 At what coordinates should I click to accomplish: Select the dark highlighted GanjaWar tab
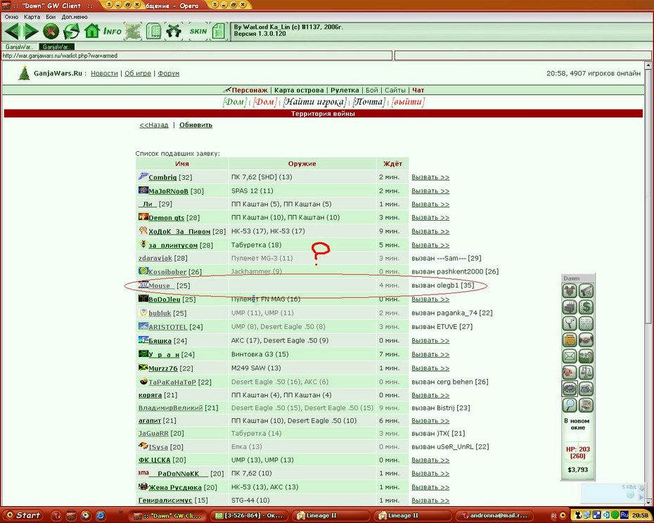click(57, 46)
